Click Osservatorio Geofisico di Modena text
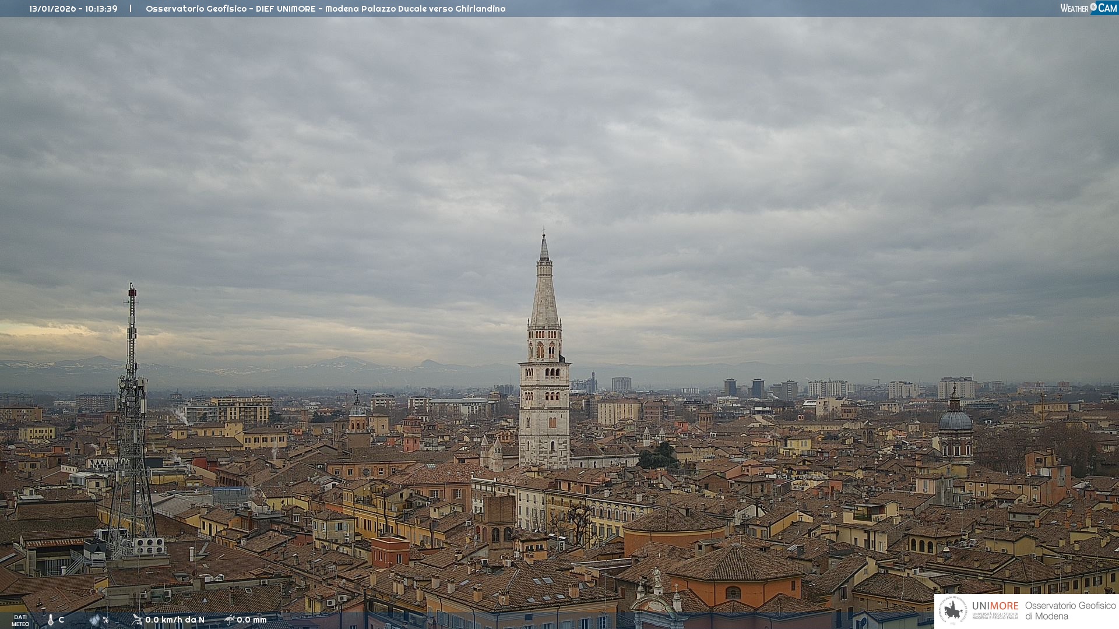 pos(1070,610)
